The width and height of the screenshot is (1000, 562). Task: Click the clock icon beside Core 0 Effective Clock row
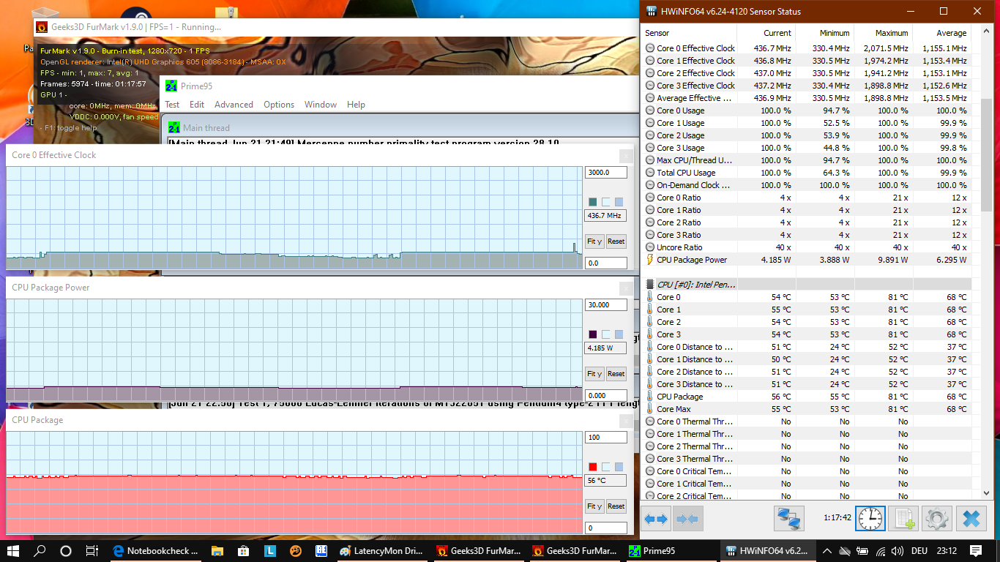[x=649, y=48]
